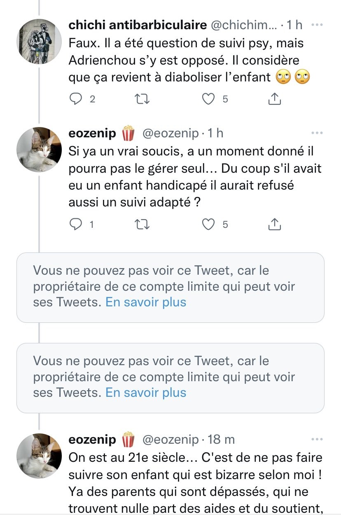Click @eozenip handle on the 1 h tweet
Viewport: 341px width, 521px height.
pos(170,133)
